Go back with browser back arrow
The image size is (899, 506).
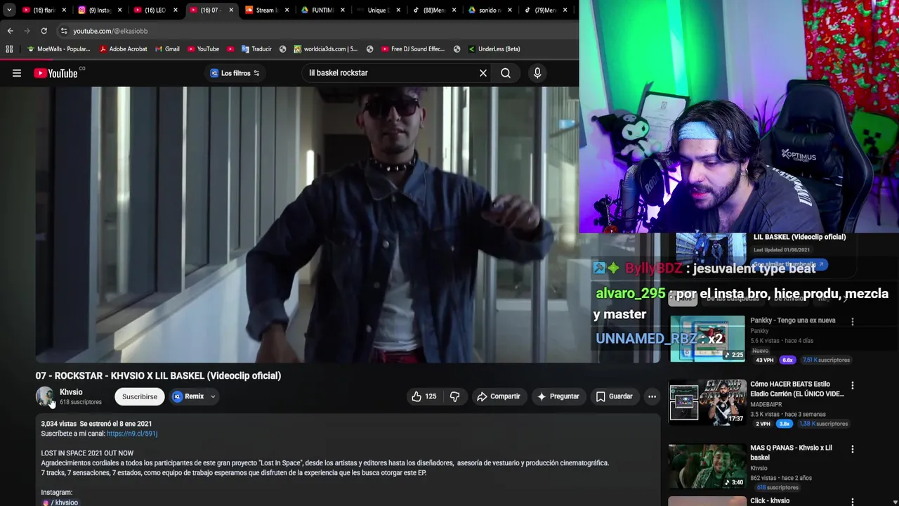[10, 31]
